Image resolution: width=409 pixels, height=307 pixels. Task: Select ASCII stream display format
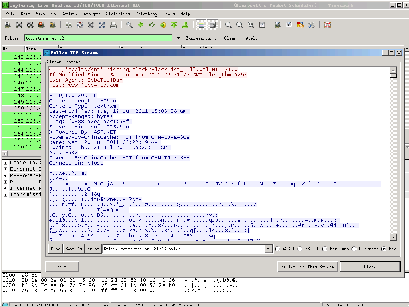(277, 249)
